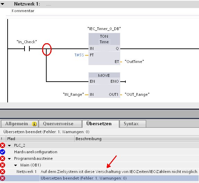Click the "OutTime" operand

coord(134,62)
